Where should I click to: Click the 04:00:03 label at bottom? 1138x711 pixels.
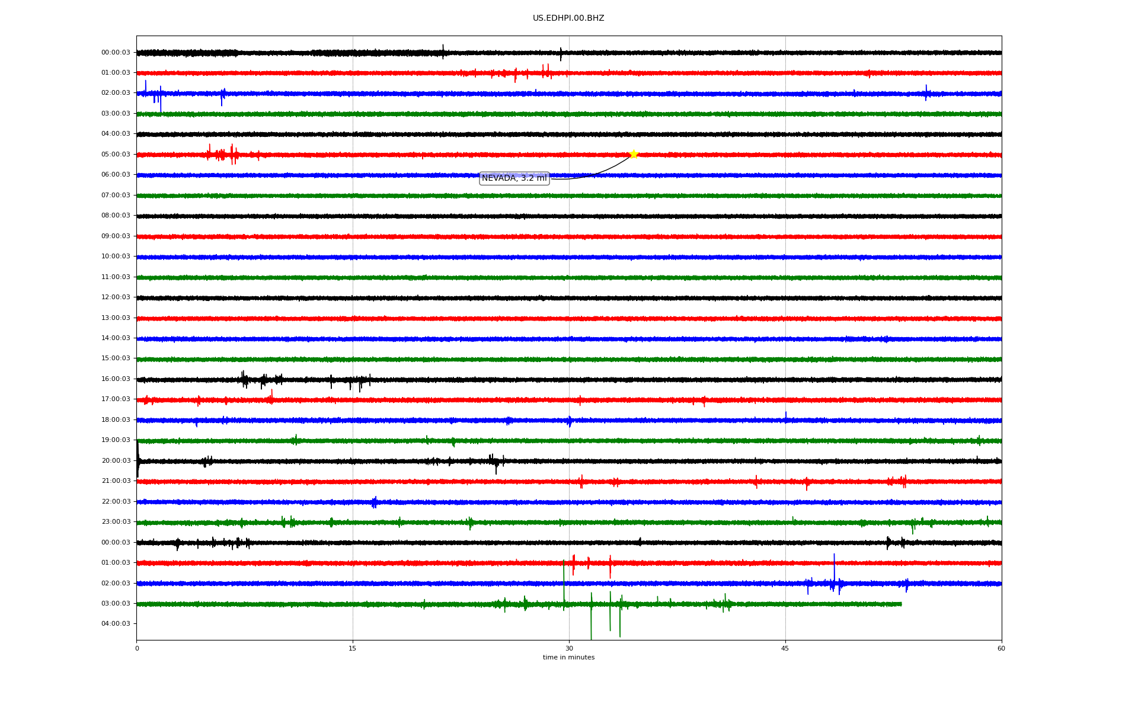(x=116, y=624)
